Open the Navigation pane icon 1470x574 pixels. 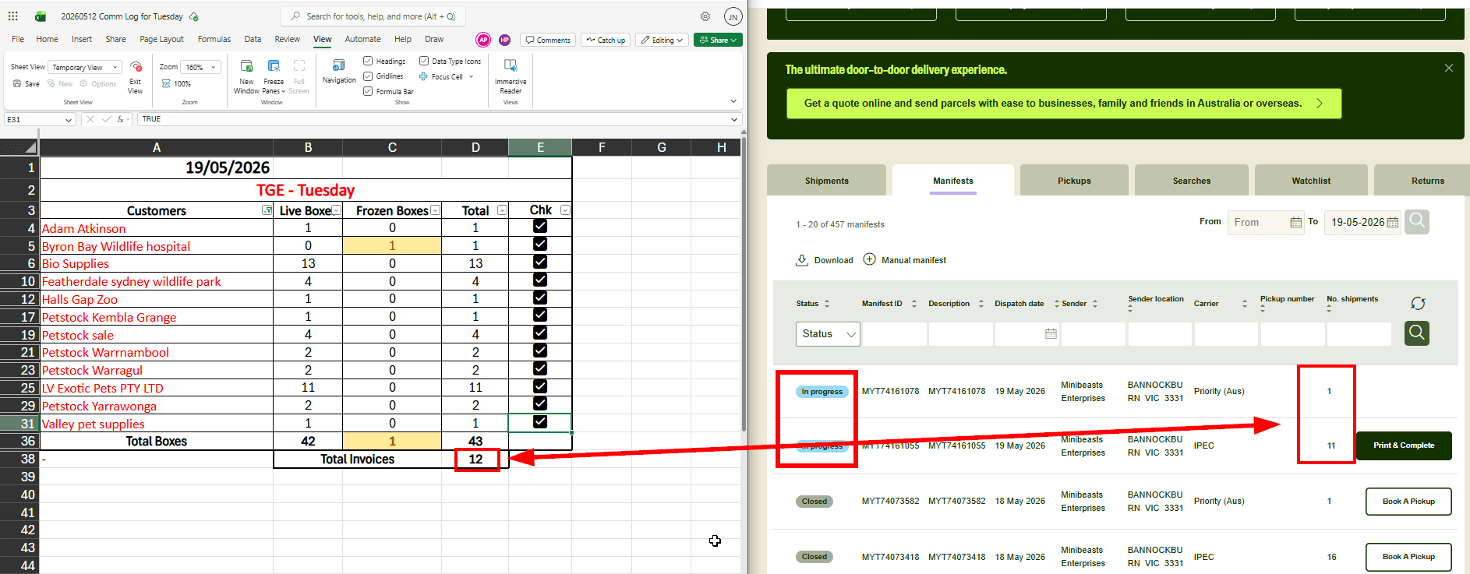click(x=339, y=65)
